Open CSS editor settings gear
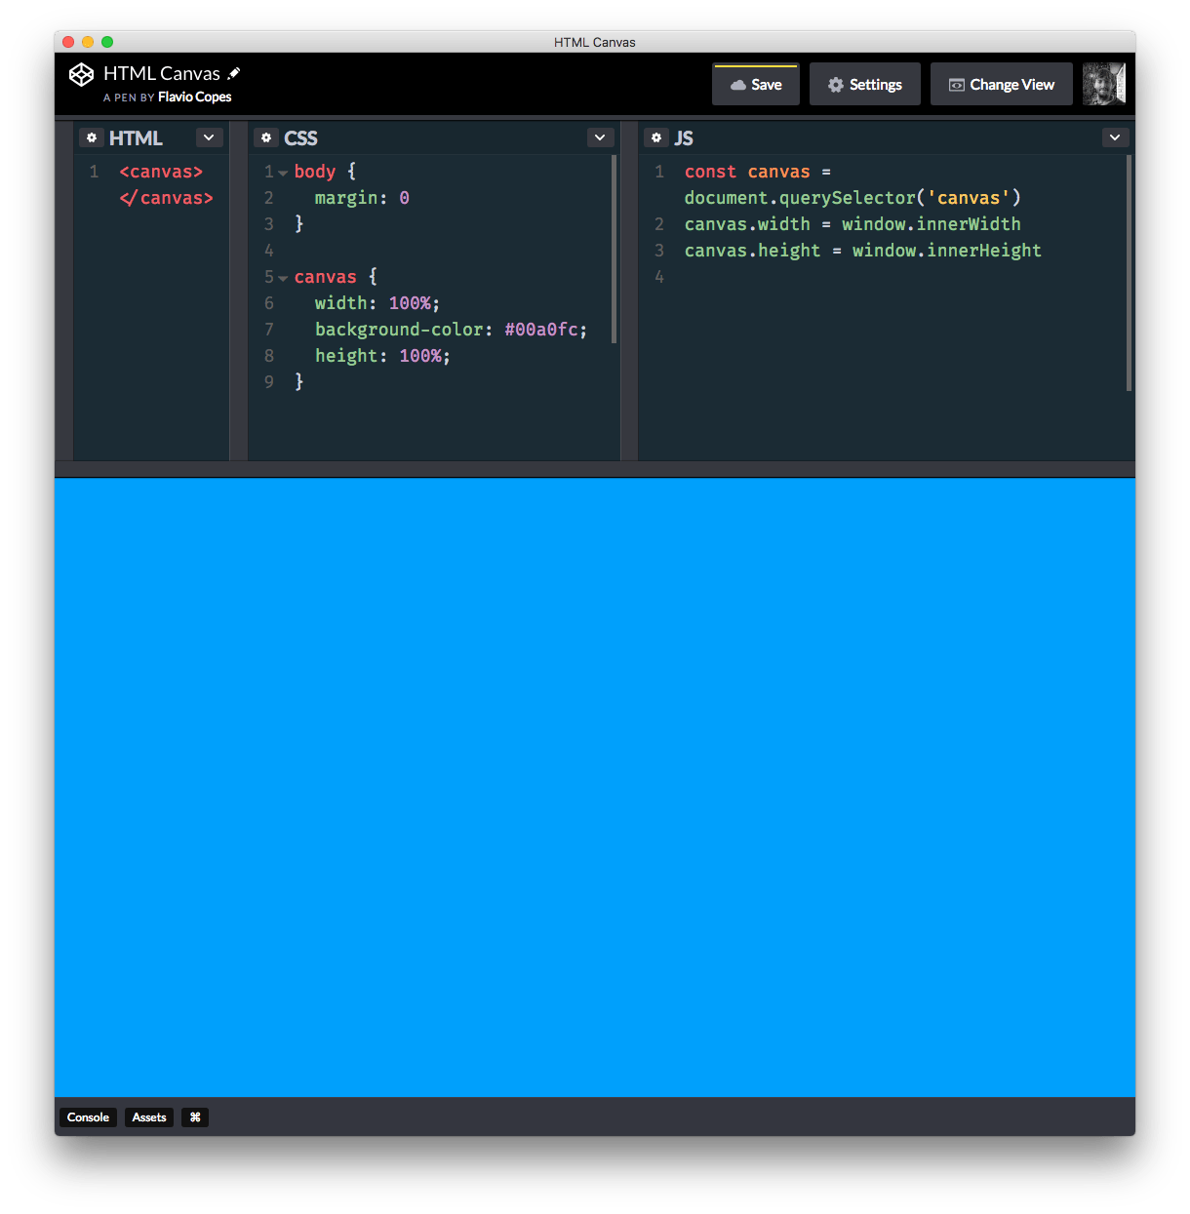This screenshot has width=1190, height=1214. (x=266, y=138)
